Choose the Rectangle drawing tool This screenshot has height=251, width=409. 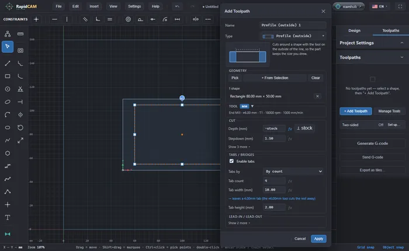[x=8, y=76]
